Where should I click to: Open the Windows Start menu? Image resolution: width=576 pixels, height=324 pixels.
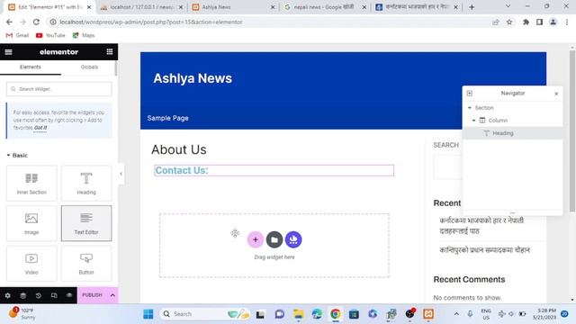pyautogui.click(x=148, y=314)
